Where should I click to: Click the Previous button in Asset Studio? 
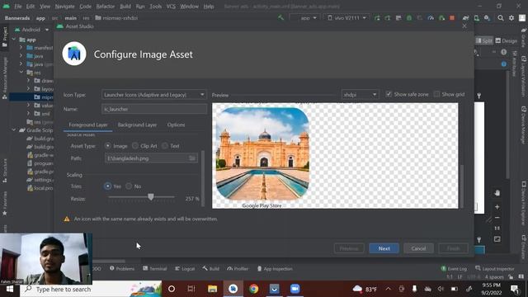(x=349, y=248)
